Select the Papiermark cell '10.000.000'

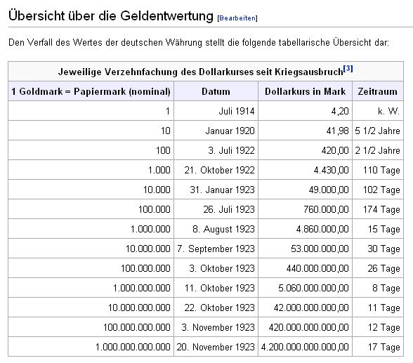pos(91,249)
